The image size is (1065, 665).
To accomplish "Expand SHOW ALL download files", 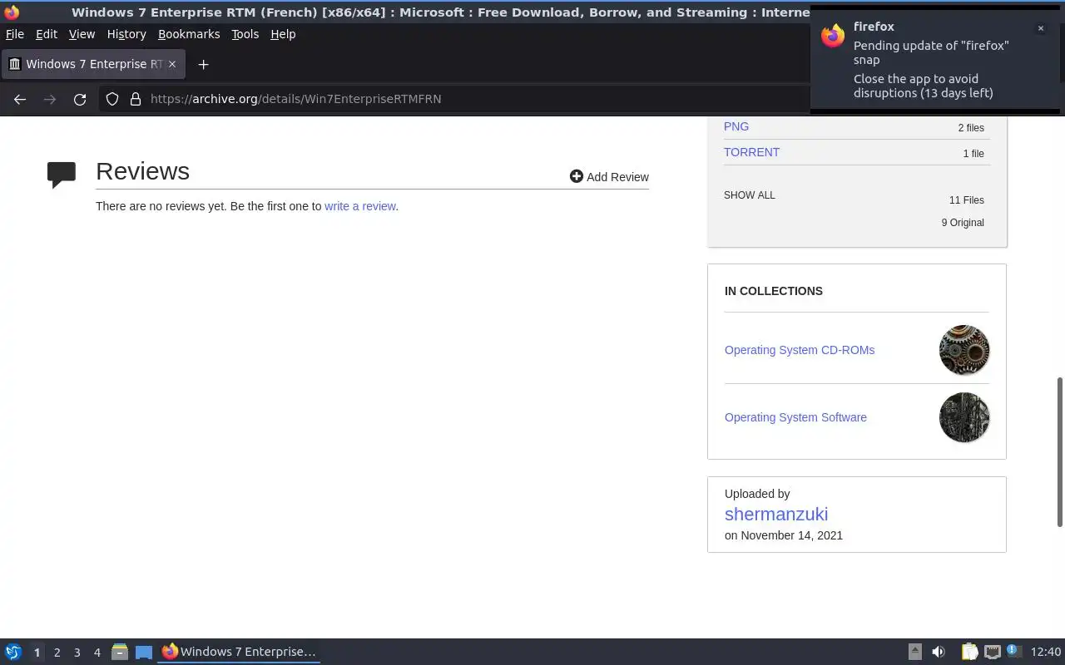I will [x=749, y=195].
